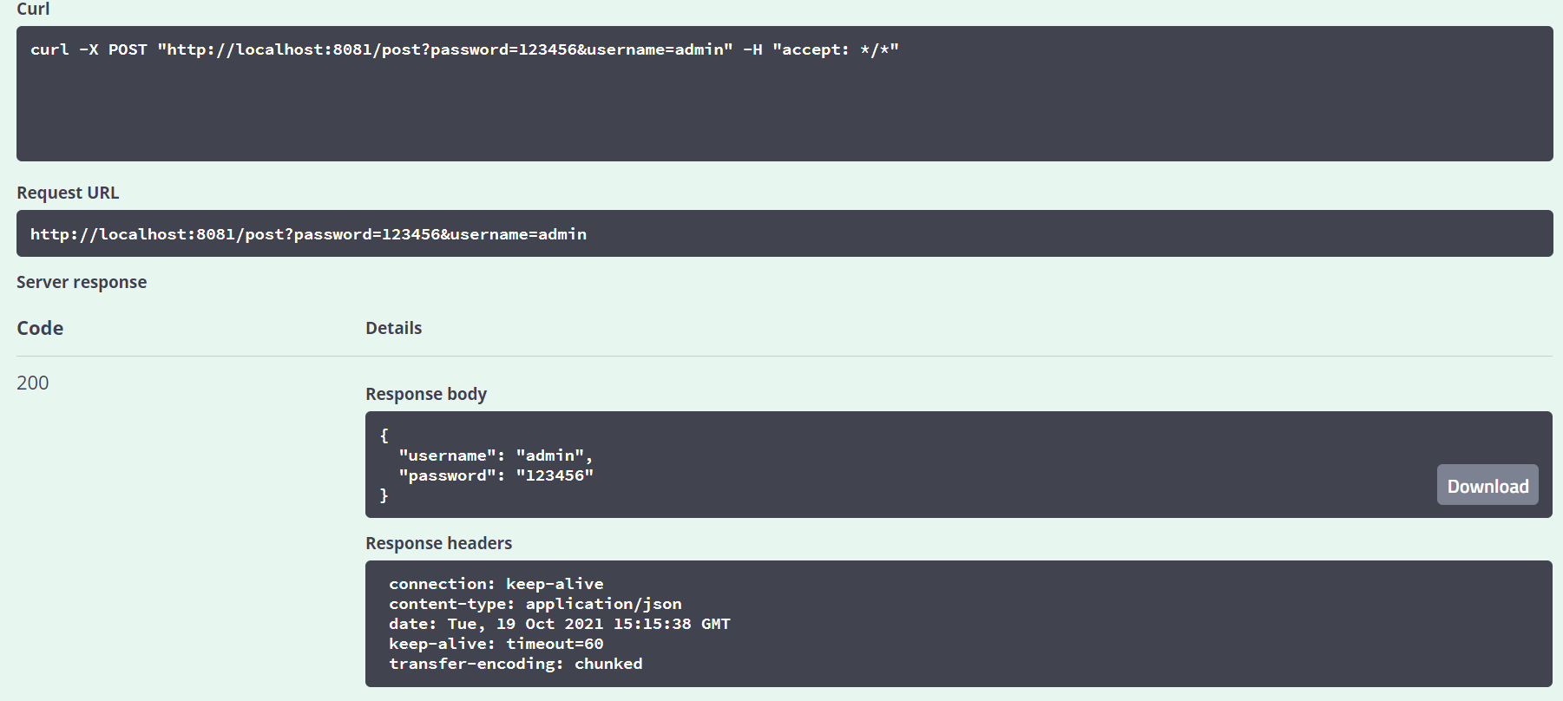Click the password 123456 line in JSON
This screenshot has width=1563, height=701.
496,475
